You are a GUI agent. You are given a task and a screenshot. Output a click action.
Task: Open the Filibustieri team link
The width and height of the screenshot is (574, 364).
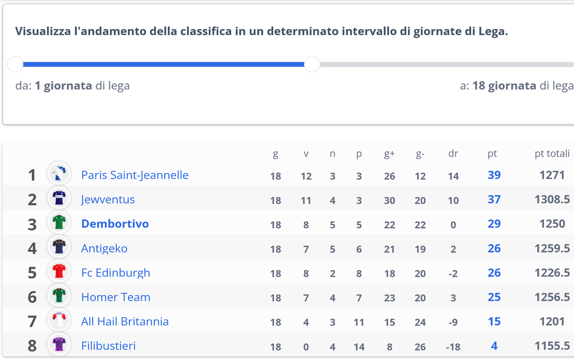(x=109, y=346)
